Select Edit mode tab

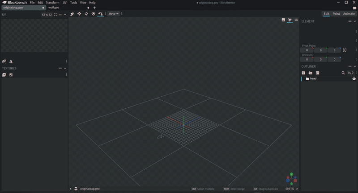click(327, 14)
